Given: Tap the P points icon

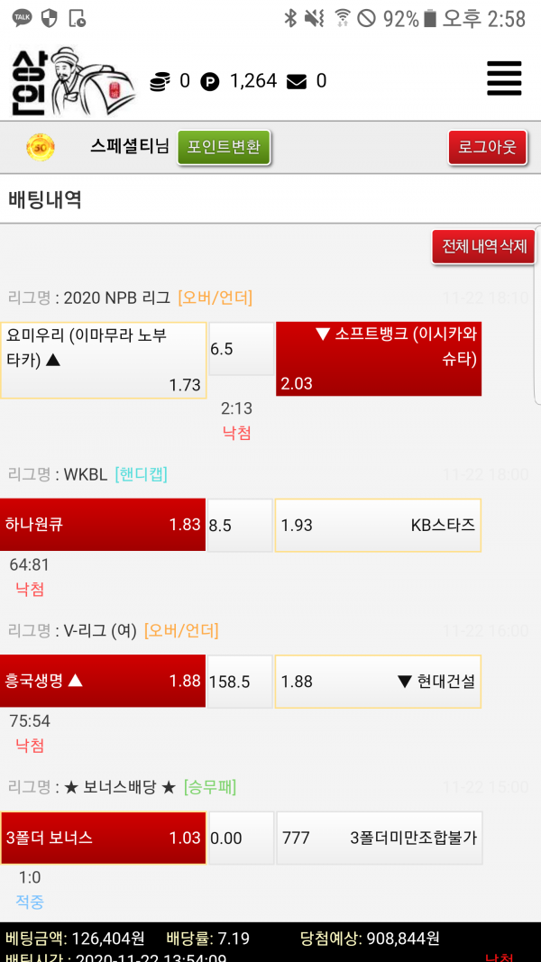Looking at the screenshot, I should pos(209,82).
